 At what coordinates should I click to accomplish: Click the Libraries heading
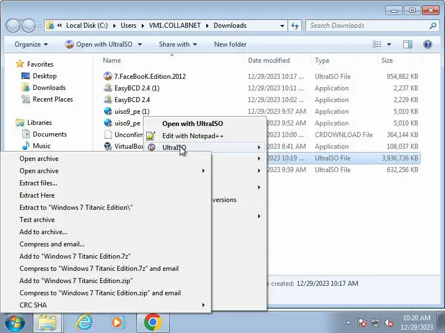pyautogui.click(x=34, y=122)
